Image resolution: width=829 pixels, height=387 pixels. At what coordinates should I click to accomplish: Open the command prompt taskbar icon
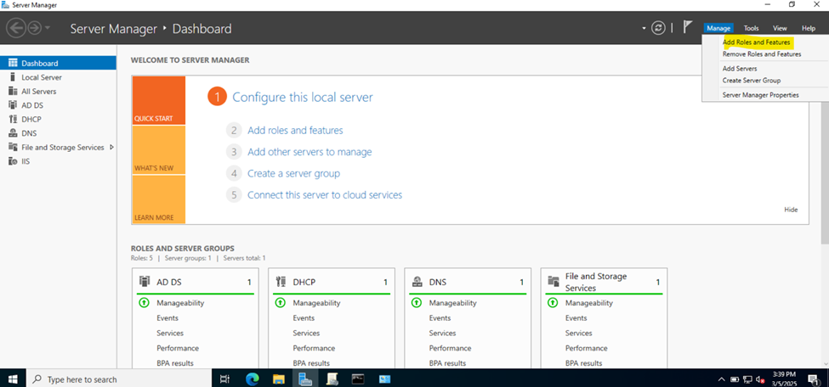click(x=359, y=379)
